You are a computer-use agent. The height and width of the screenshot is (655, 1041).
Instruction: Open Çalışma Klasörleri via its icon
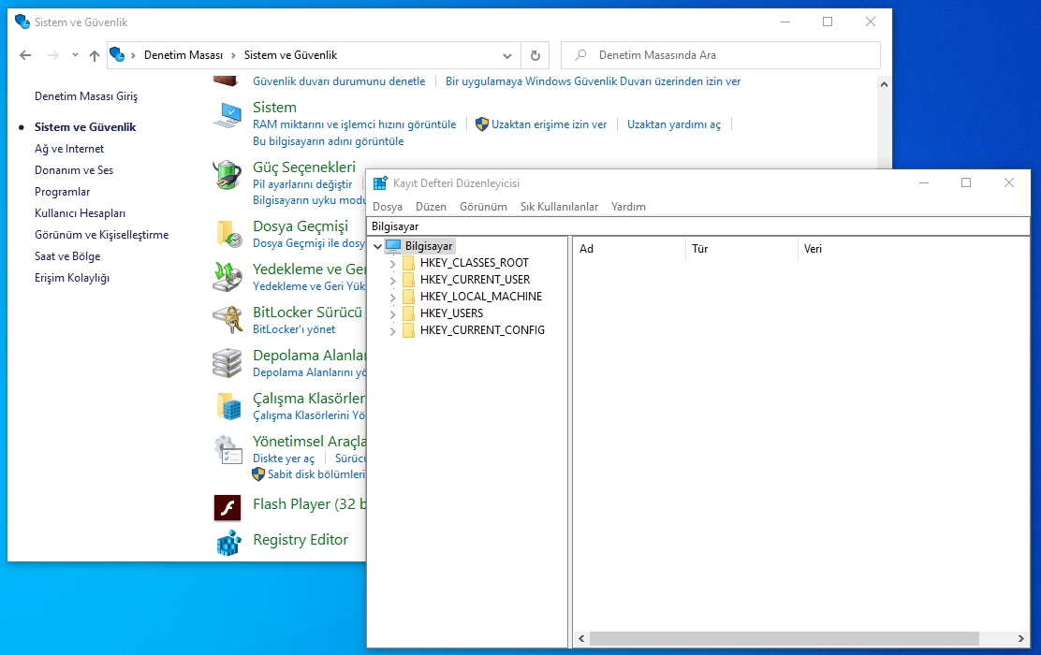tap(227, 404)
